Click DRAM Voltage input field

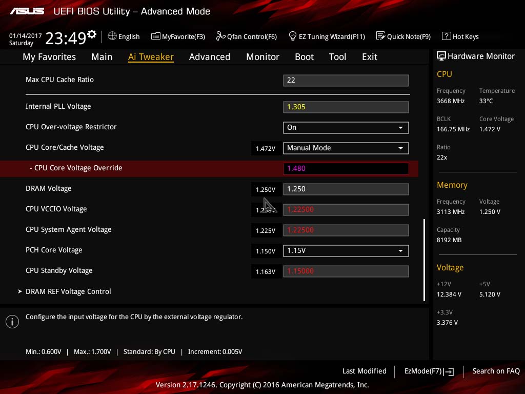point(346,189)
